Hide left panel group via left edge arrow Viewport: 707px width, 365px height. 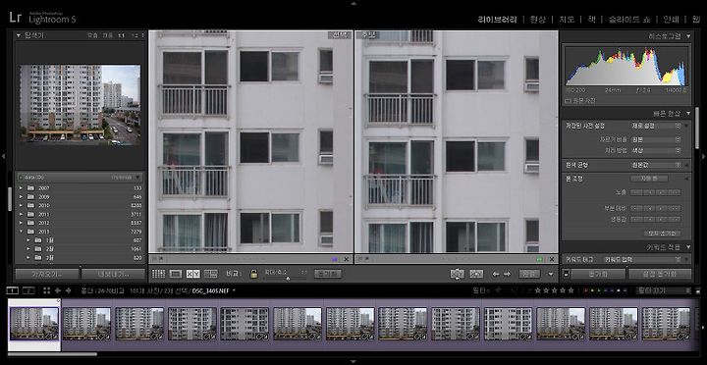coord(3,156)
